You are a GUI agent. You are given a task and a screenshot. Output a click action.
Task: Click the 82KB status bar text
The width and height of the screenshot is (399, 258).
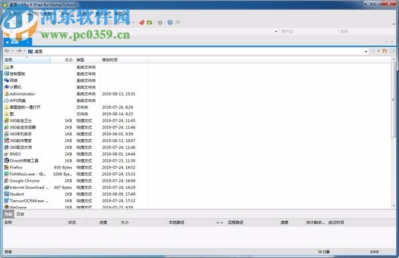click(x=374, y=251)
